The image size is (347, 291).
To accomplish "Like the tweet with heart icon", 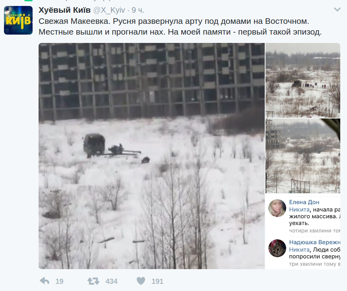I will point(141,281).
